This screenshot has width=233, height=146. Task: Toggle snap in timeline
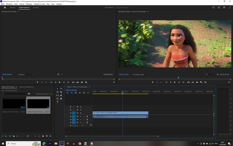tap(72, 93)
